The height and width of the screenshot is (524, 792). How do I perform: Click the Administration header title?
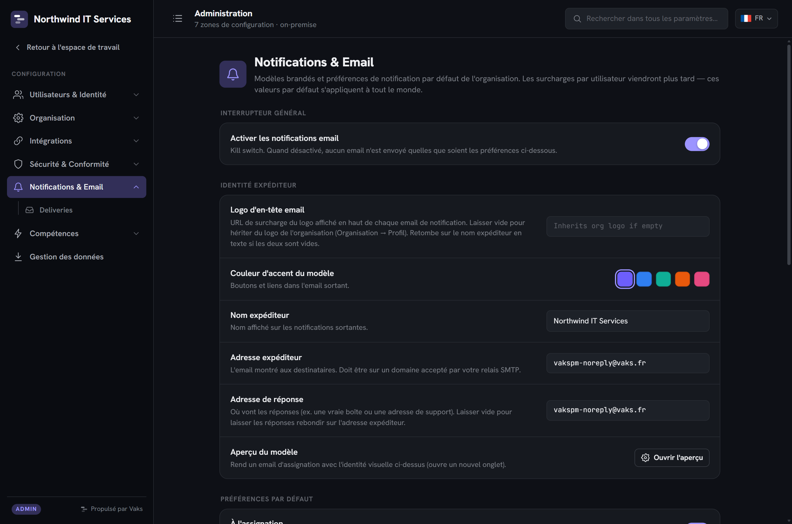(223, 13)
